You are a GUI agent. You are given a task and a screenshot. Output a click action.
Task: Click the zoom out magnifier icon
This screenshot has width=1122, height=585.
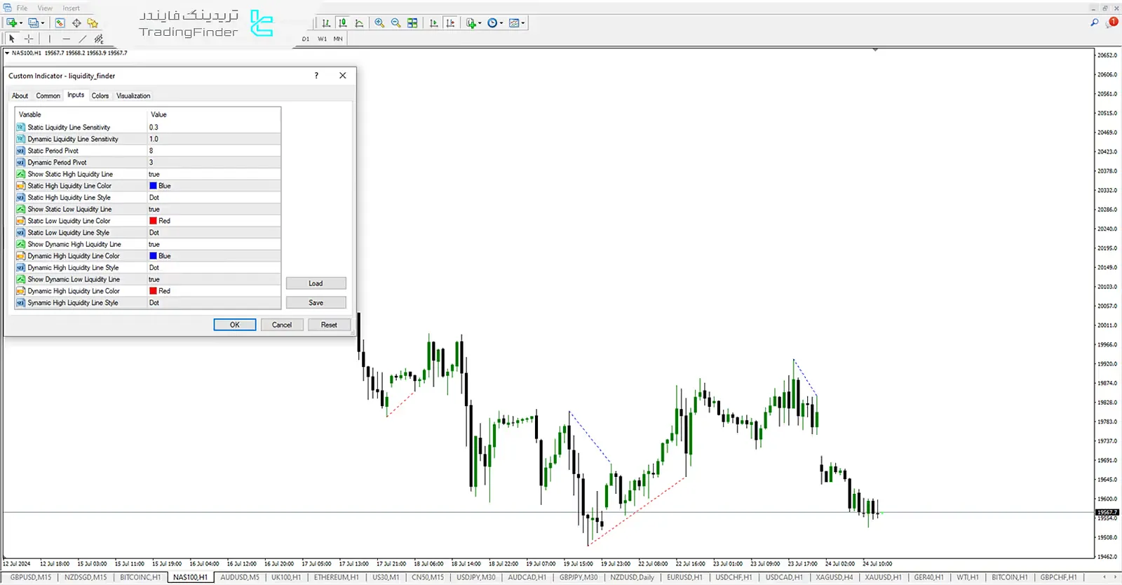pyautogui.click(x=396, y=23)
